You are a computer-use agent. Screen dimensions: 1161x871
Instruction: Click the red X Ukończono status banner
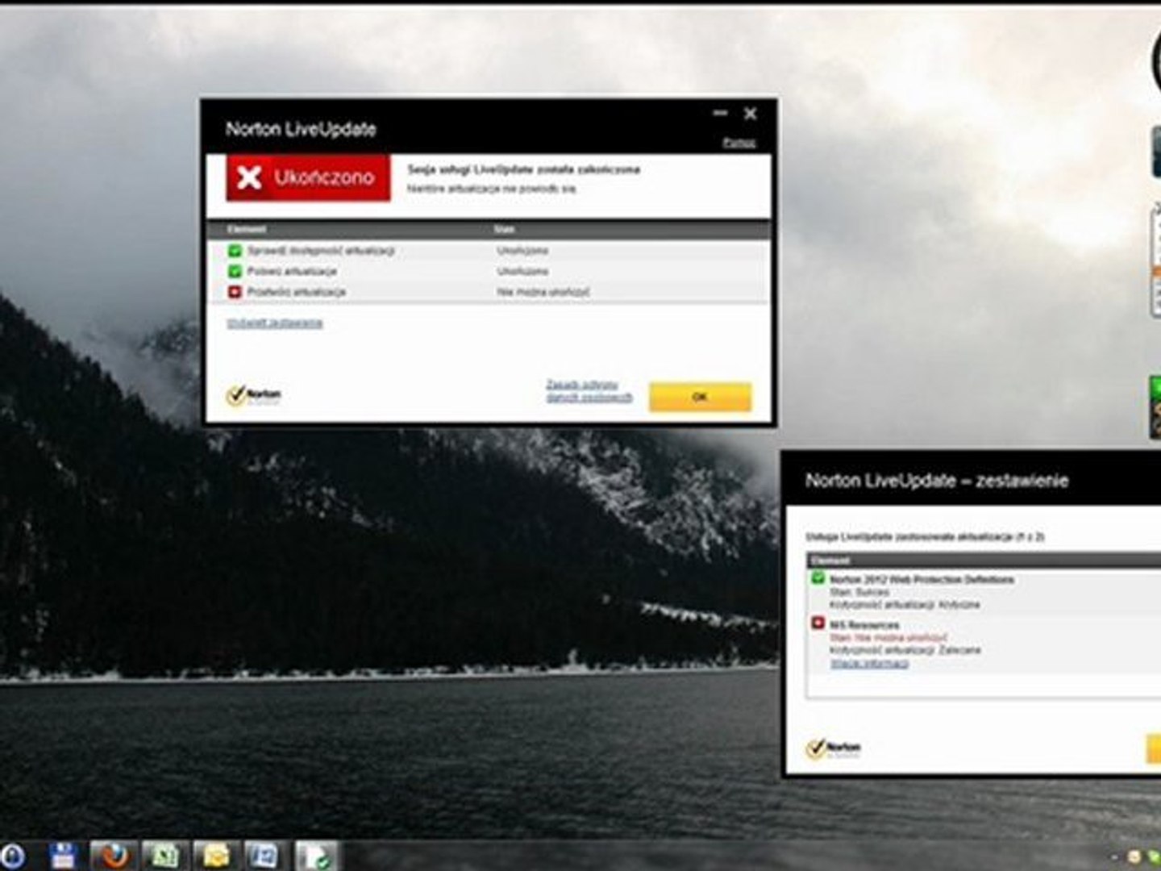click(x=308, y=177)
